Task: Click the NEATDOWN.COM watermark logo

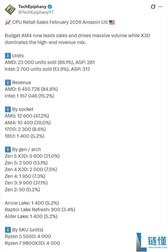Action: (x=151, y=242)
